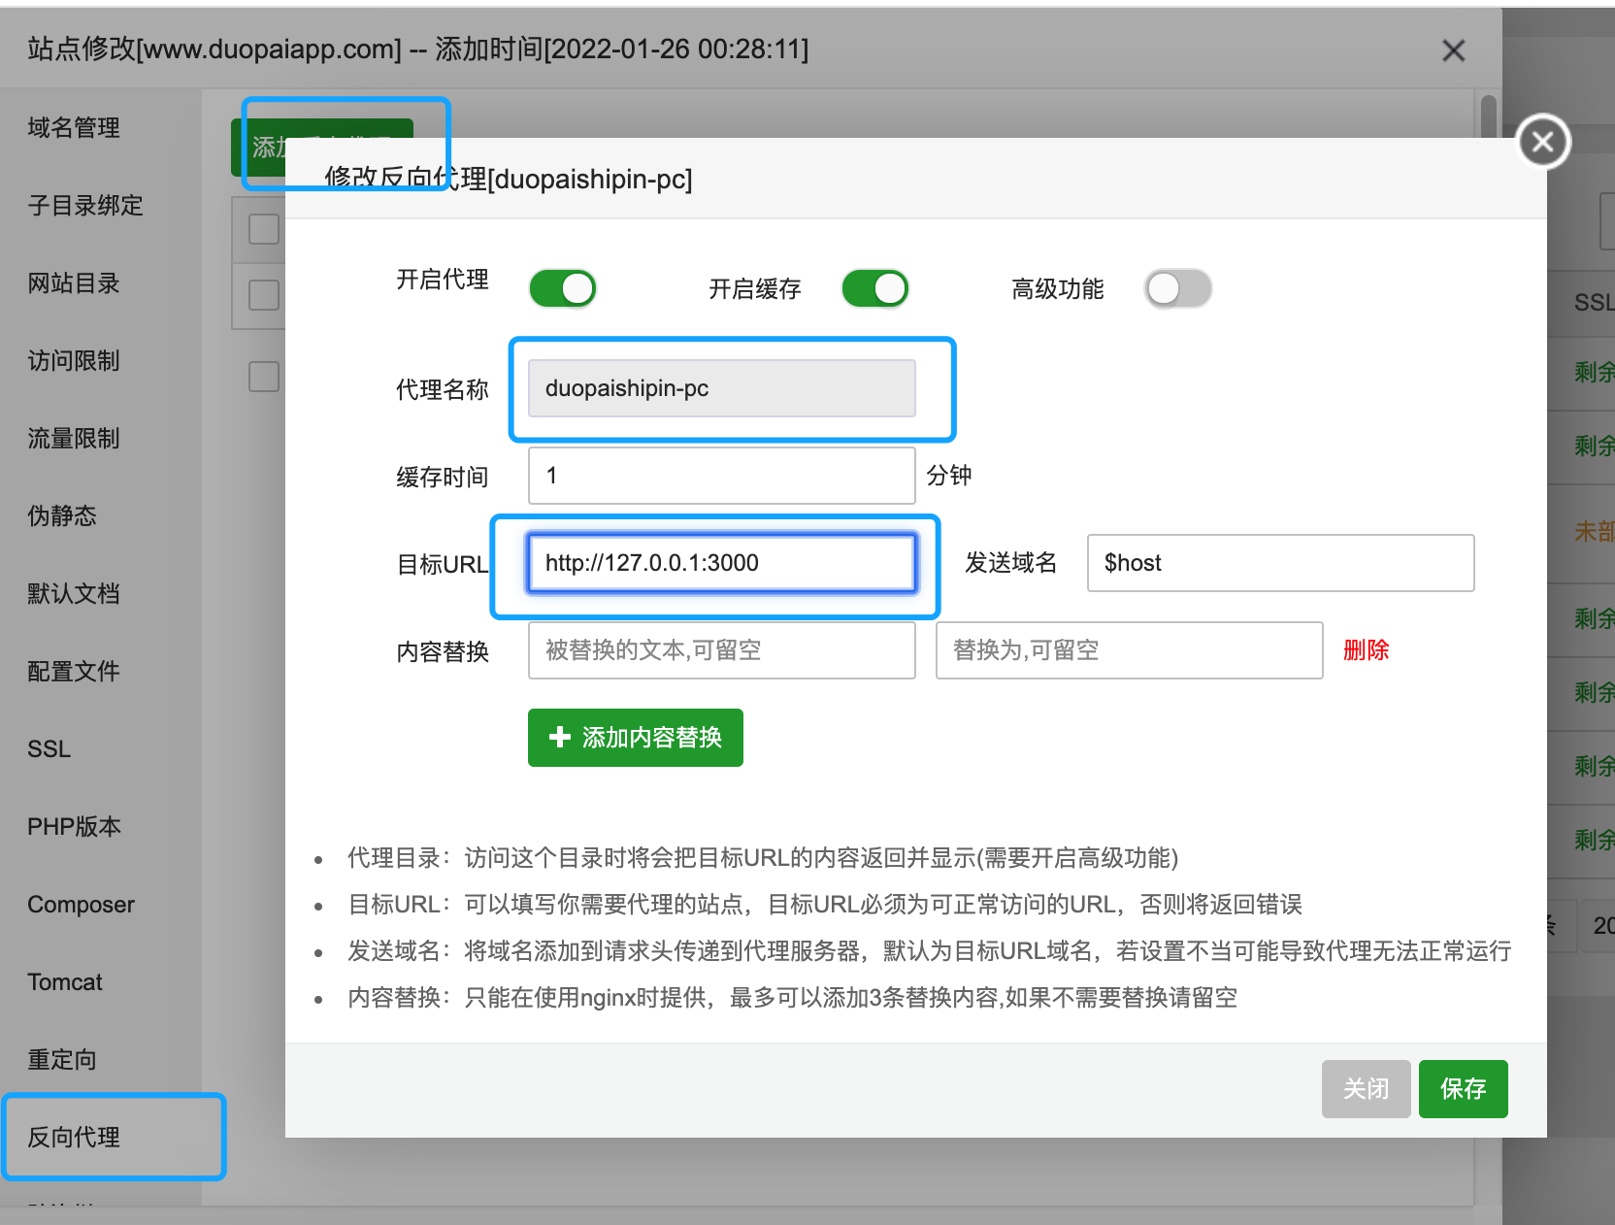Select the checkbox in the site list
Screen dimensions: 1615x1225
[x=262, y=294]
